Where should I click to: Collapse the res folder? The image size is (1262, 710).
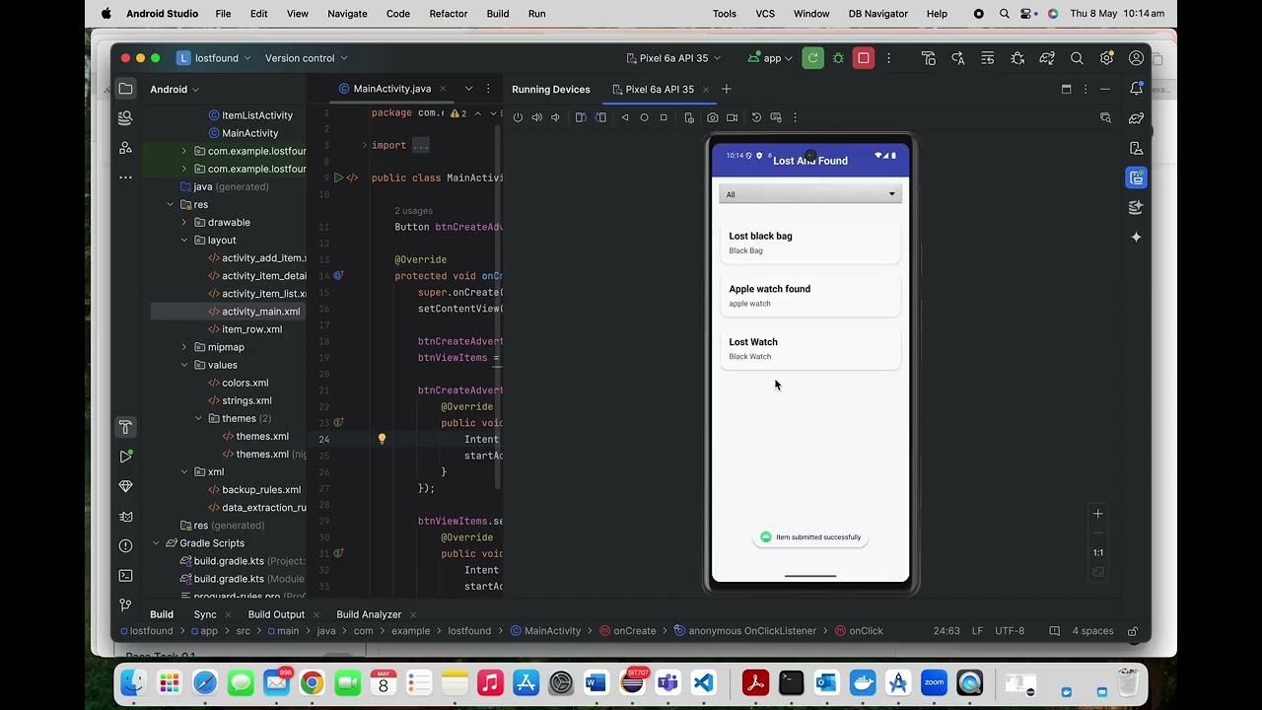pos(170,205)
